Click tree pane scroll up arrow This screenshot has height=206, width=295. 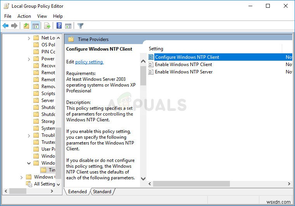[x=58, y=38]
